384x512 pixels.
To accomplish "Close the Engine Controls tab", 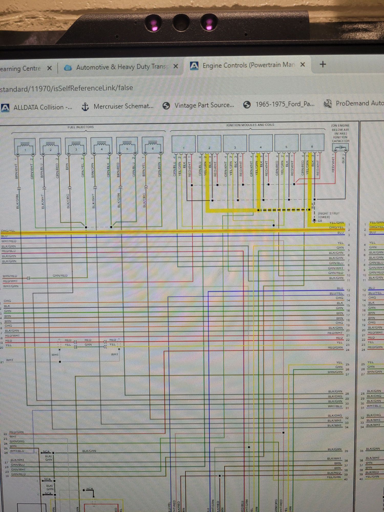I will [302, 65].
